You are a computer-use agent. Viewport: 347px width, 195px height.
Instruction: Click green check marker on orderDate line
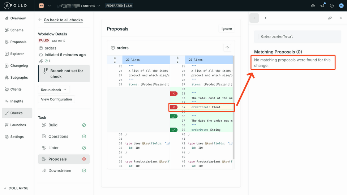pos(174,130)
